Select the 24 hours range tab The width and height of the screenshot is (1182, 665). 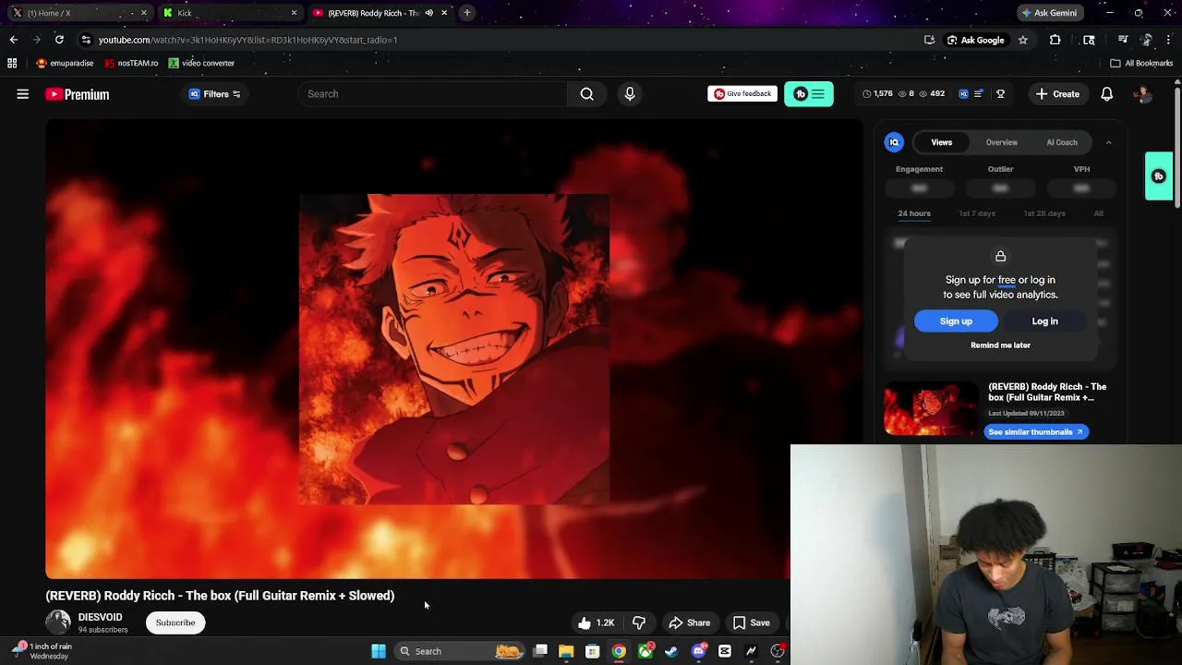pyautogui.click(x=913, y=213)
